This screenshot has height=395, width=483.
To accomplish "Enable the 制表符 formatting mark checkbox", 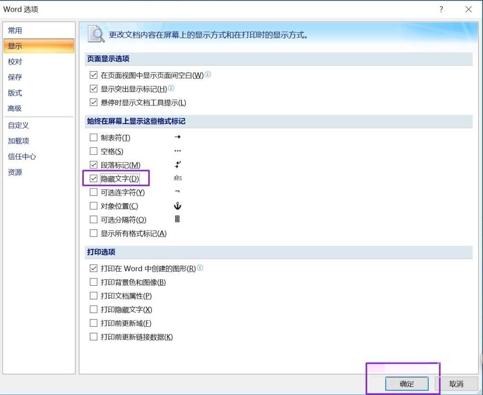I will (93, 137).
